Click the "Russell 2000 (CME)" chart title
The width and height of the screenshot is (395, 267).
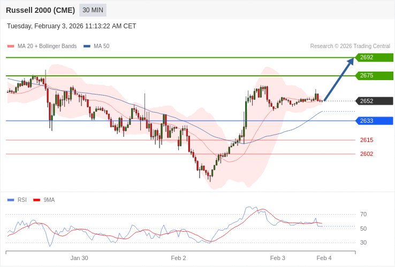pos(40,10)
